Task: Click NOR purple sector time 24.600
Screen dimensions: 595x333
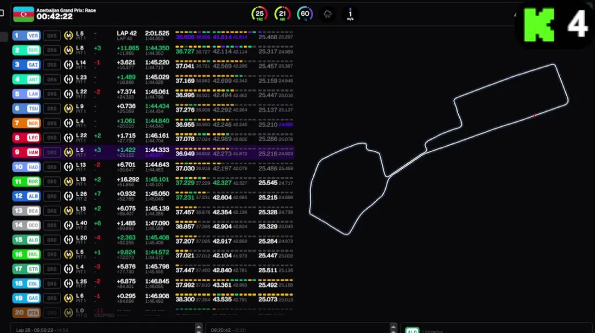Action: 285,125
